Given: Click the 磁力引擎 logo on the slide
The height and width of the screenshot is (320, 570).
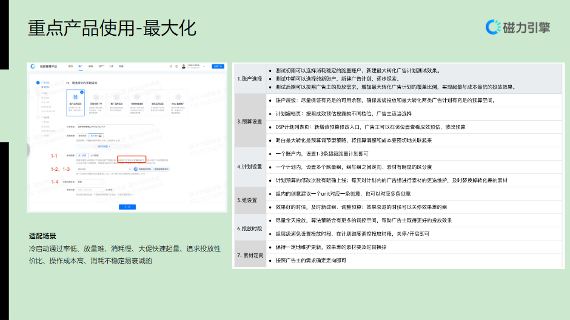Looking at the screenshot, I should pos(518,27).
